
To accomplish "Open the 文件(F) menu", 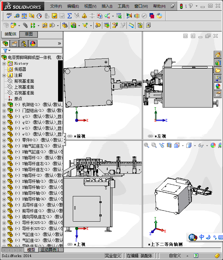I will [56, 6].
